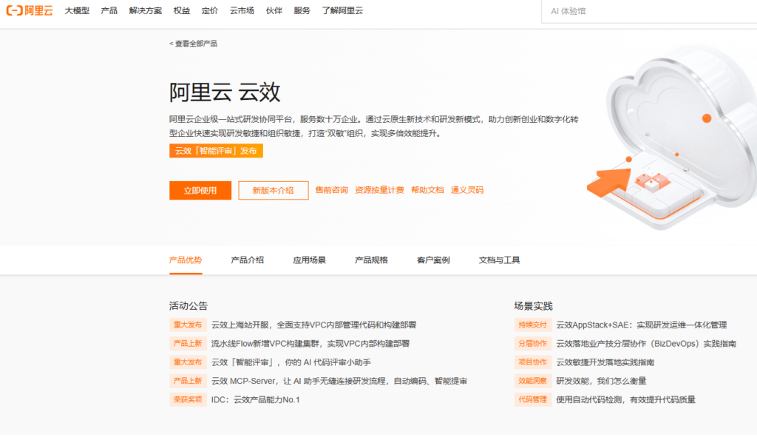Click the 荣获奖项 tag
This screenshot has width=757, height=437.
pyautogui.click(x=188, y=399)
